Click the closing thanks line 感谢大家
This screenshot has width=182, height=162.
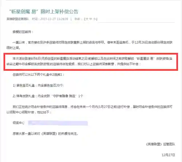tap(45, 134)
